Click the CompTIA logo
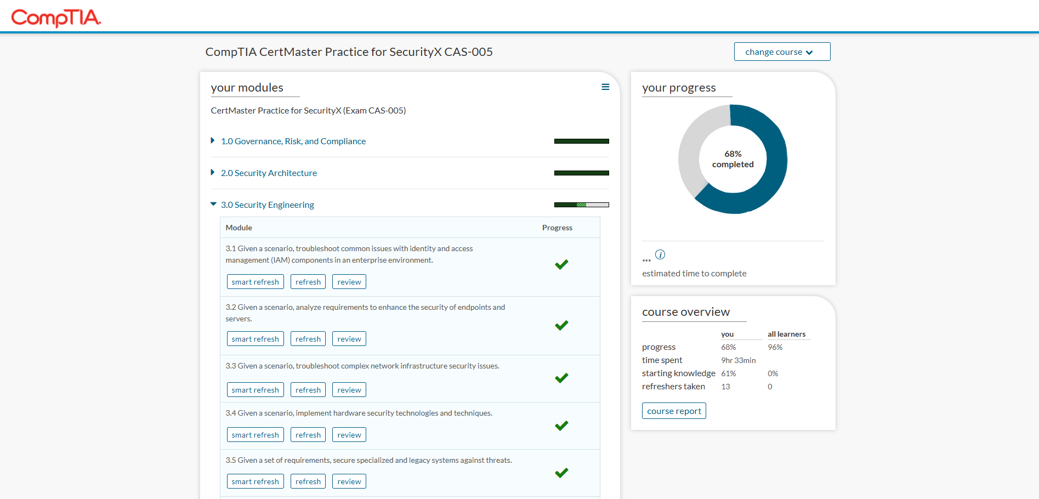This screenshot has width=1039, height=499. pyautogui.click(x=56, y=18)
